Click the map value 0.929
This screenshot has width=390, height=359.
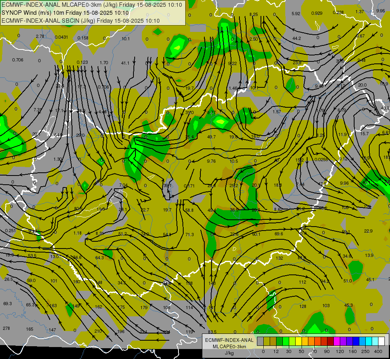tap(317, 13)
